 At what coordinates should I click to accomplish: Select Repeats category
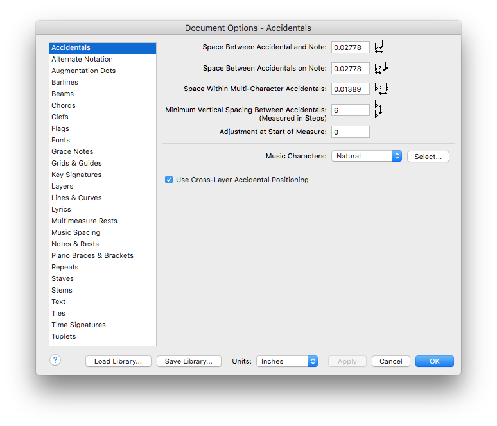click(103, 268)
